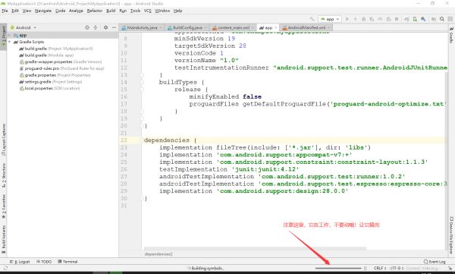Change CRLF line separator in status bar
Viewport: 455px width, 274px height.
coord(380,268)
